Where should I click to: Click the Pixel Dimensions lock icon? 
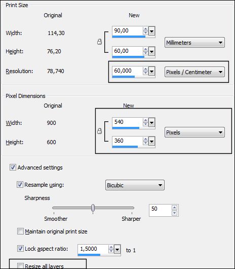[99, 131]
